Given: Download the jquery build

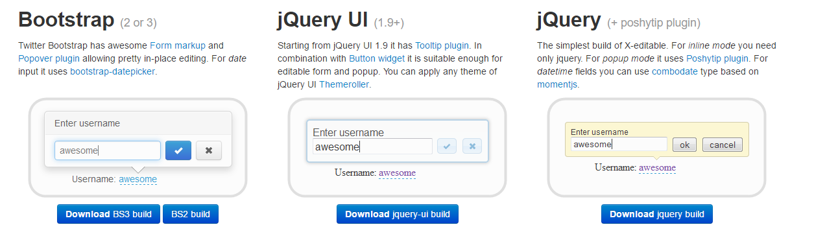Looking at the screenshot, I should (657, 214).
